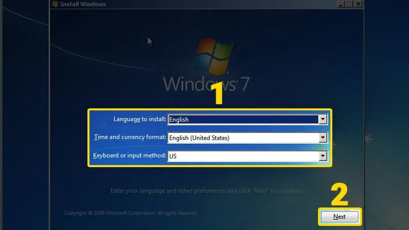
Task: Click the yellow number 2 annotation
Action: pos(339,194)
